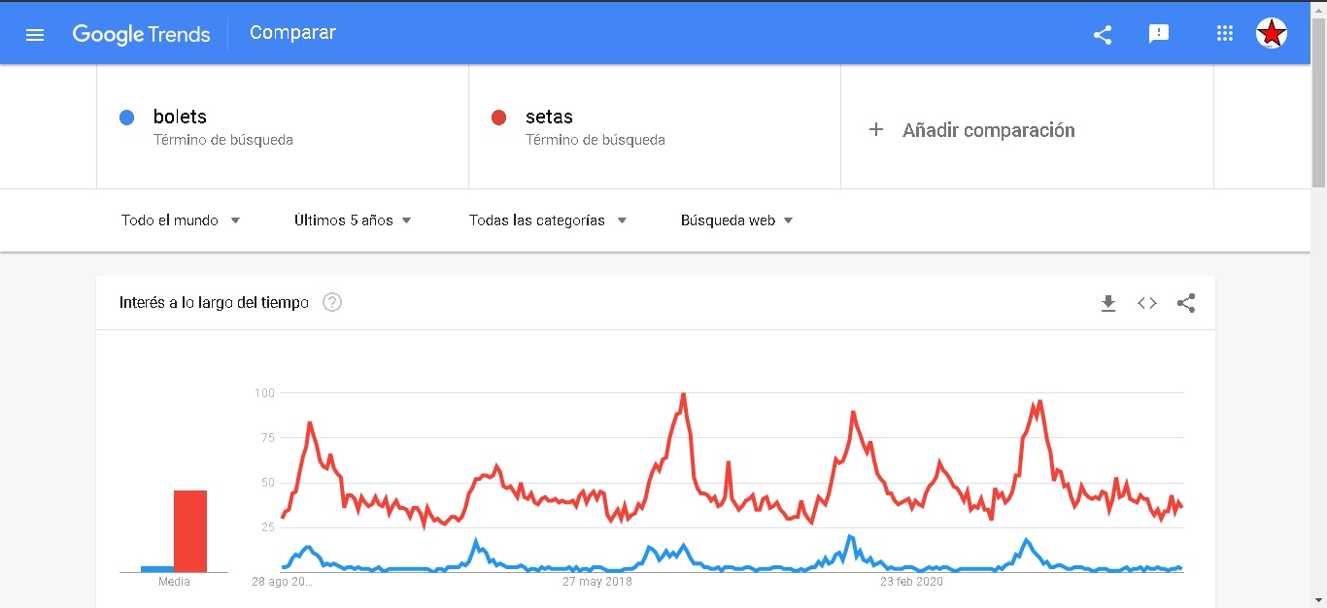Open the hamburger main menu
This screenshot has width=1327, height=608.
[35, 35]
